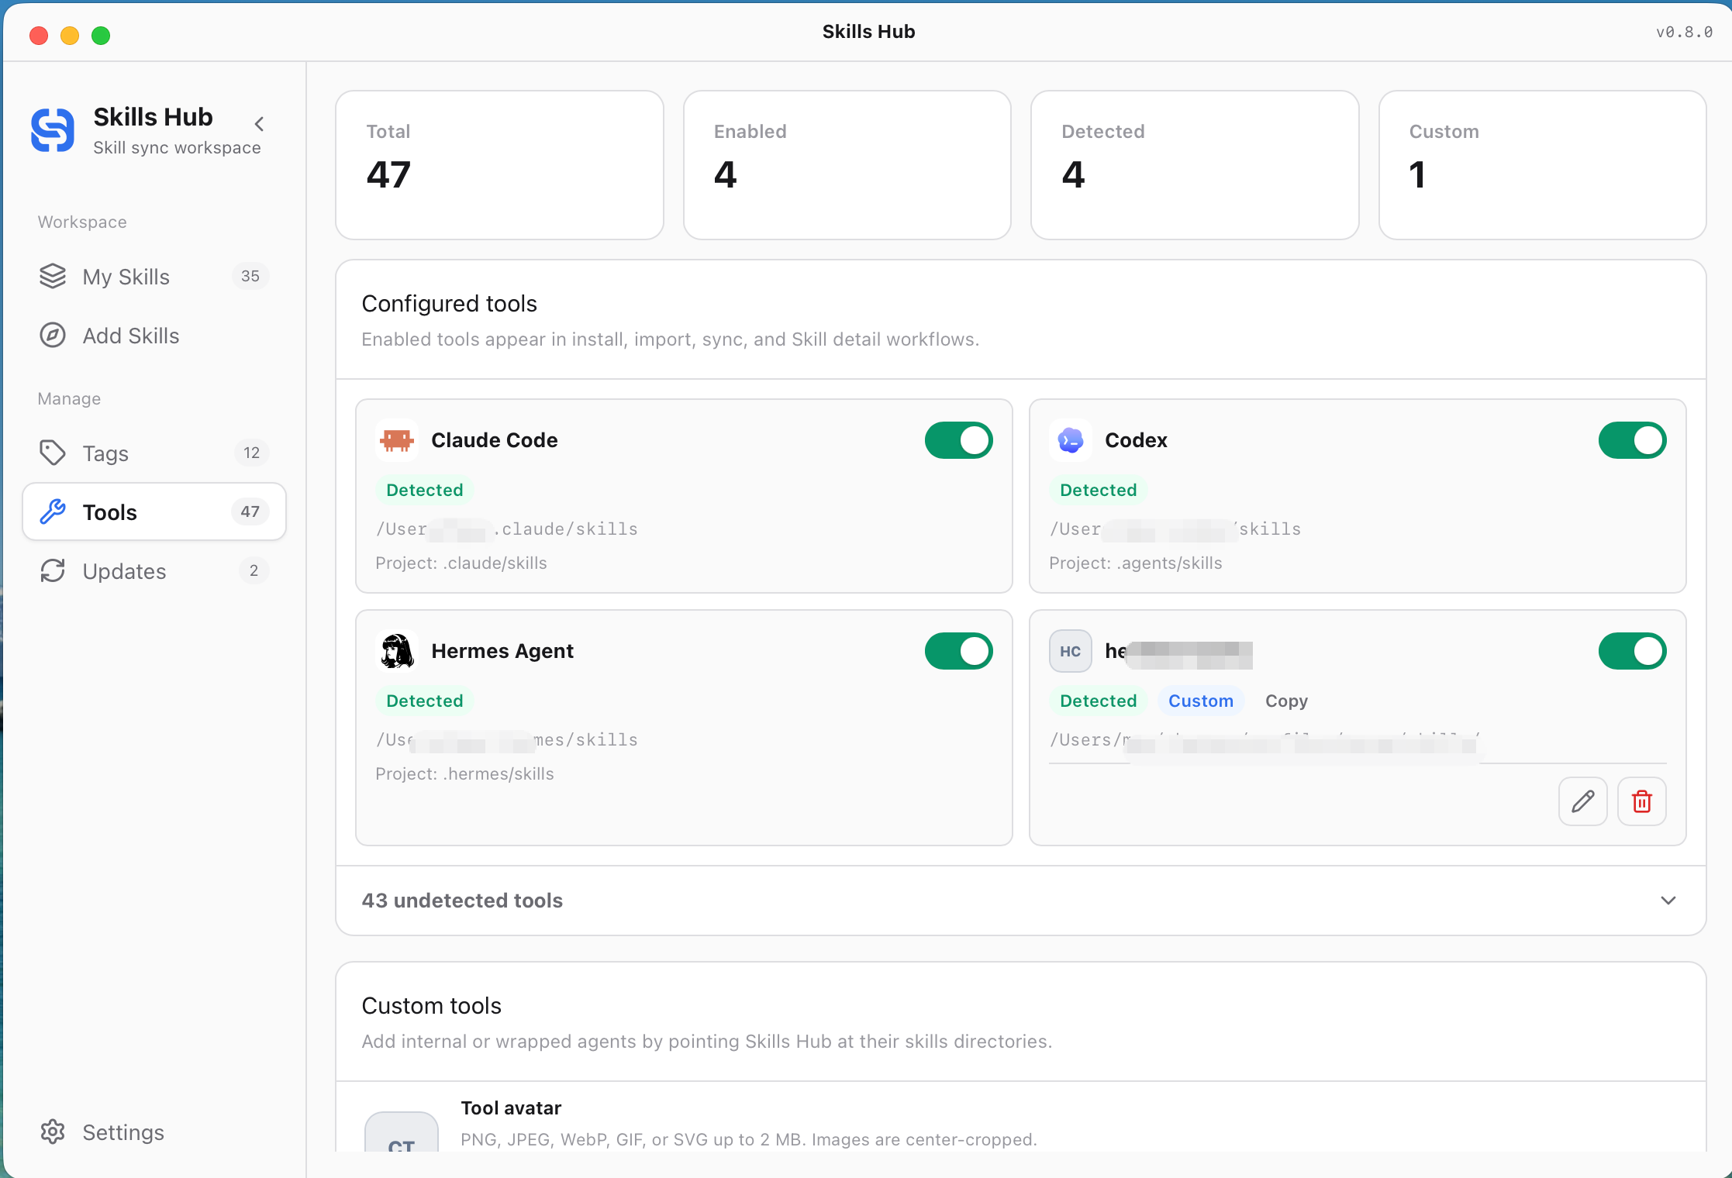Click the Detected badge on Hermes Agent
Image resolution: width=1732 pixels, height=1178 pixels.
coord(425,701)
